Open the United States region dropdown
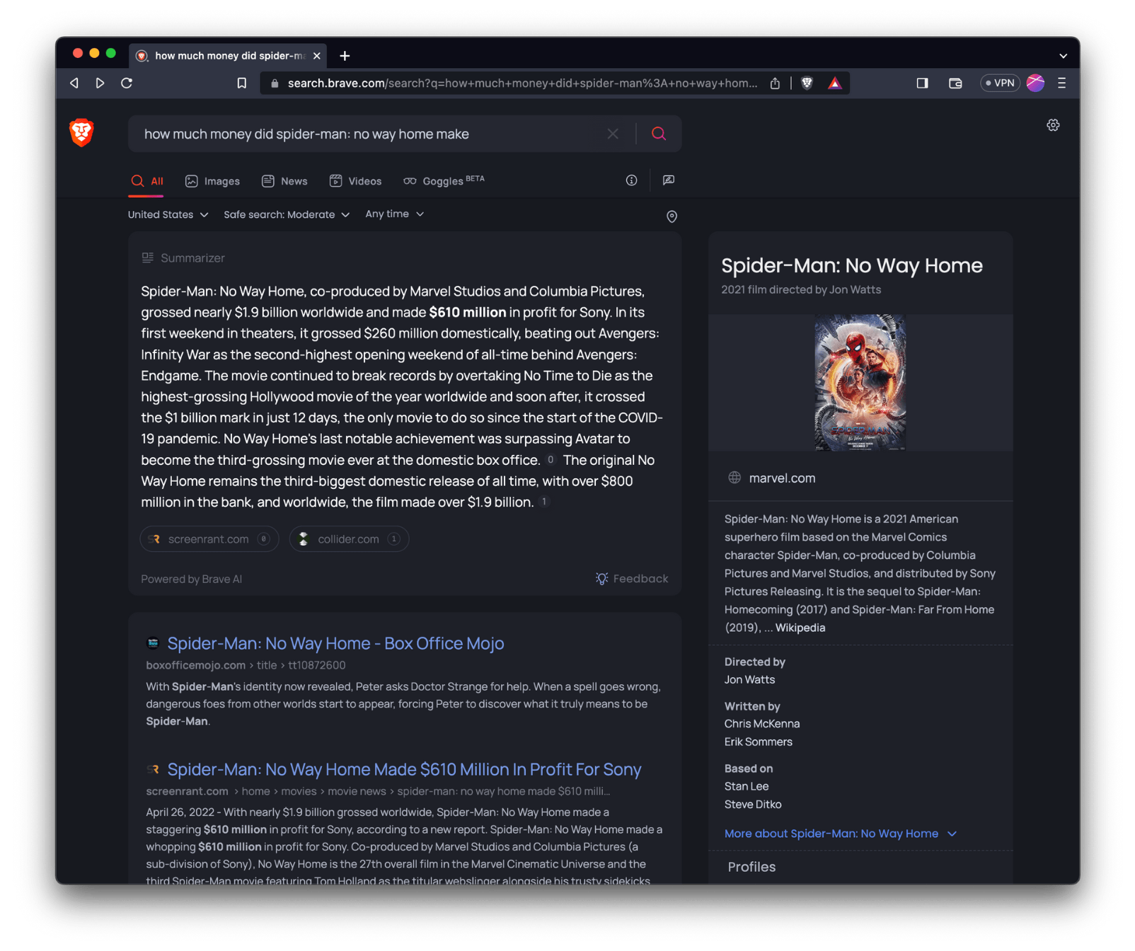The image size is (1135, 951). point(168,214)
